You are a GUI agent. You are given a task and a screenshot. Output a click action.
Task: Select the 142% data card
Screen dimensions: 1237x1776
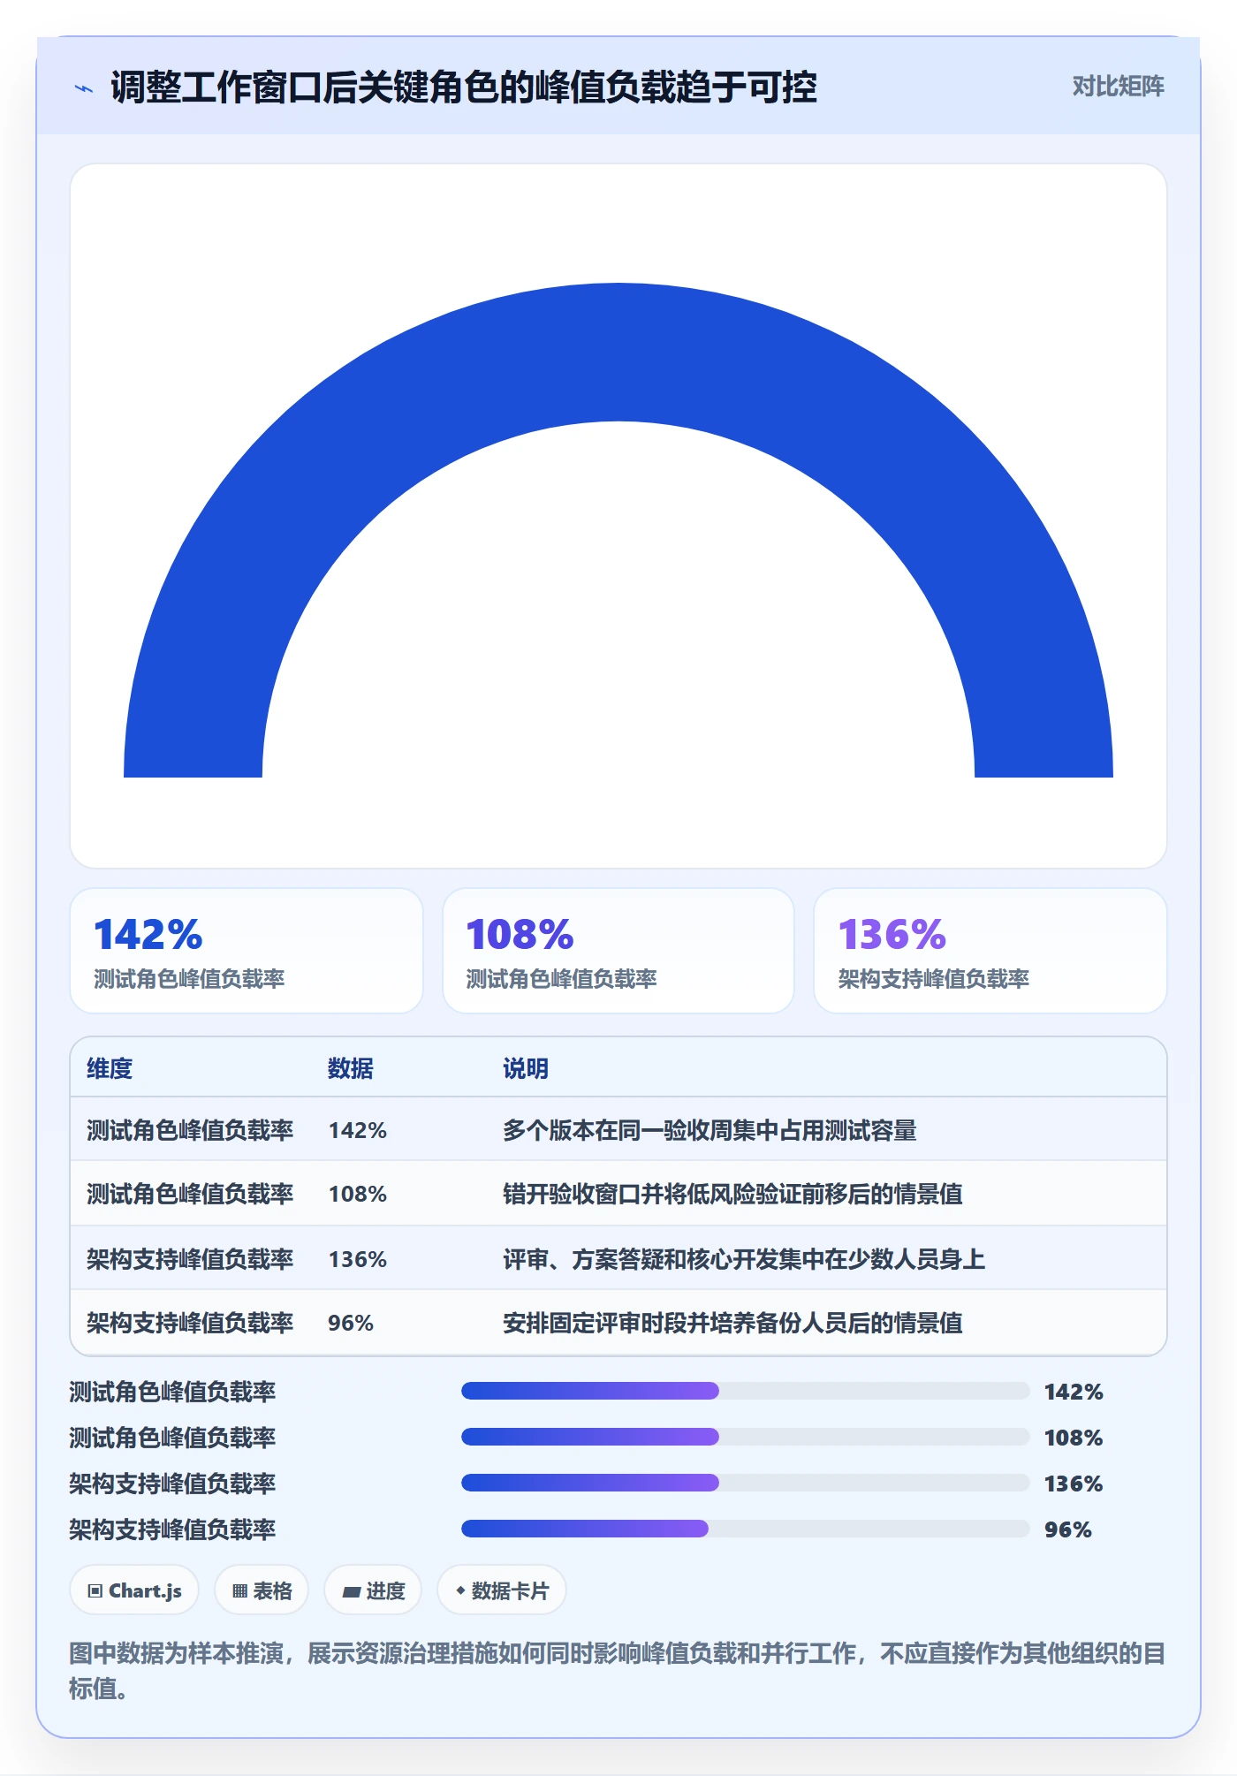pyautogui.click(x=247, y=951)
